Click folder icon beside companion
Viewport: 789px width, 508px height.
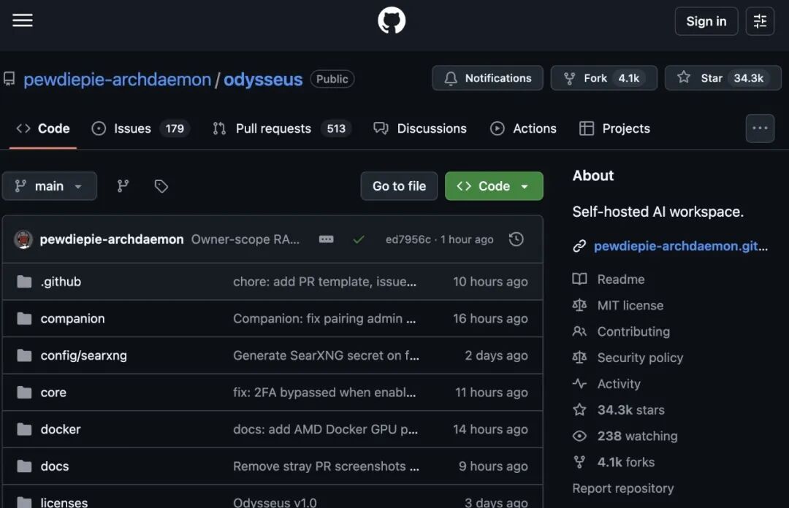click(24, 318)
